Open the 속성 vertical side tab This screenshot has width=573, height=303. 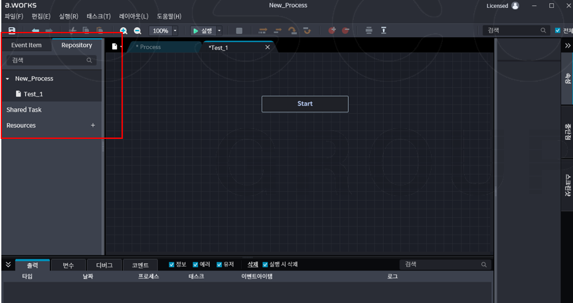pyautogui.click(x=567, y=78)
